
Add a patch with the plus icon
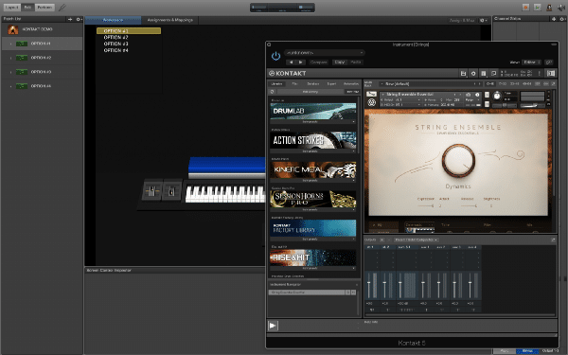(x=70, y=19)
